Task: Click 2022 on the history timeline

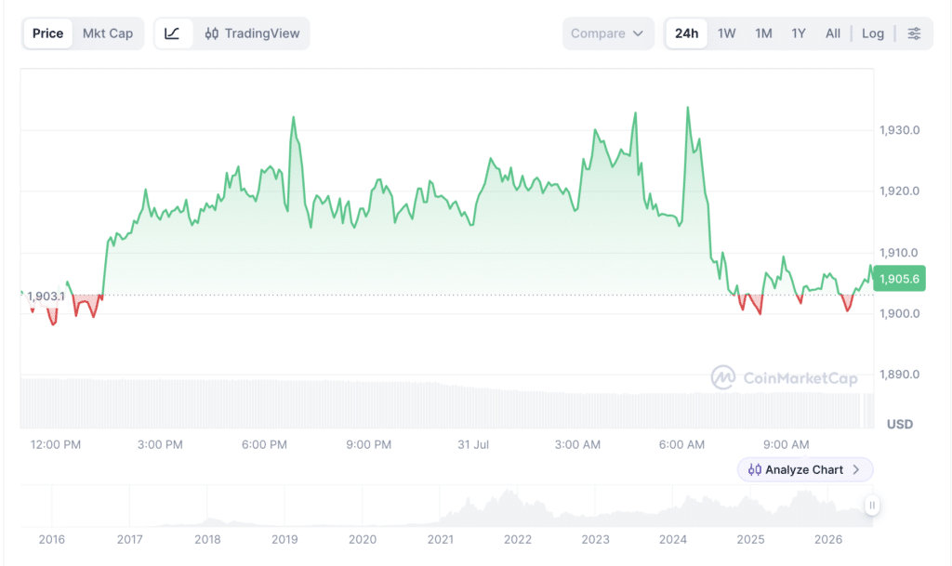Action: pos(518,539)
